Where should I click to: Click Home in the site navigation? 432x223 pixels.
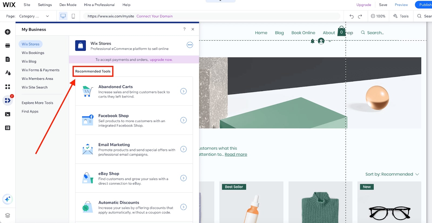[x=261, y=33]
